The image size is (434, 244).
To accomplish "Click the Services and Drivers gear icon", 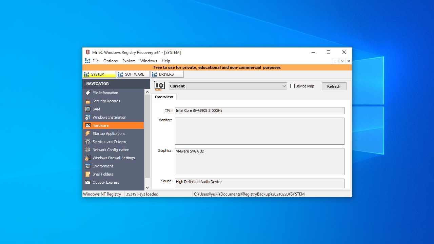I will (x=88, y=142).
